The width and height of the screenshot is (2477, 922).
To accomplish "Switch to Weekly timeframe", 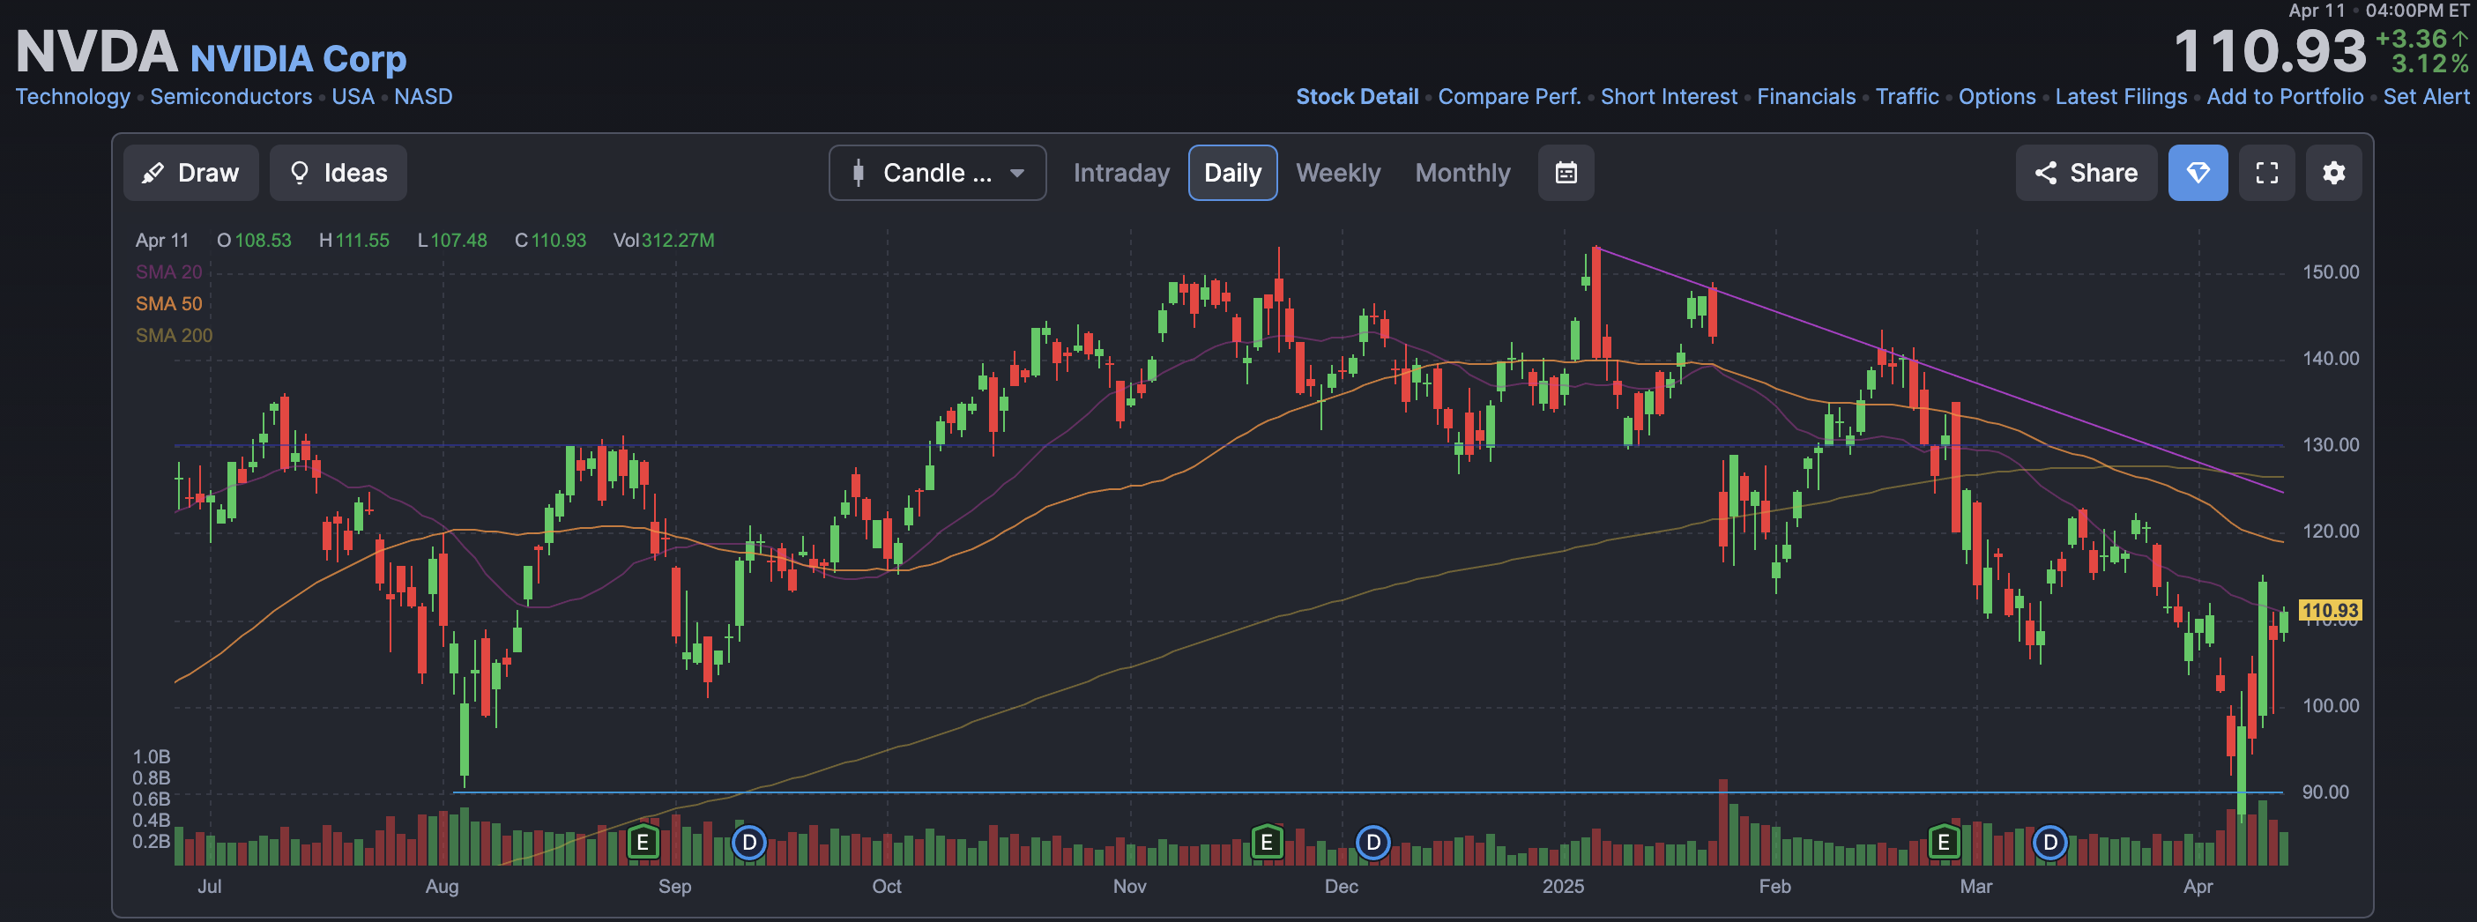I will [x=1337, y=173].
